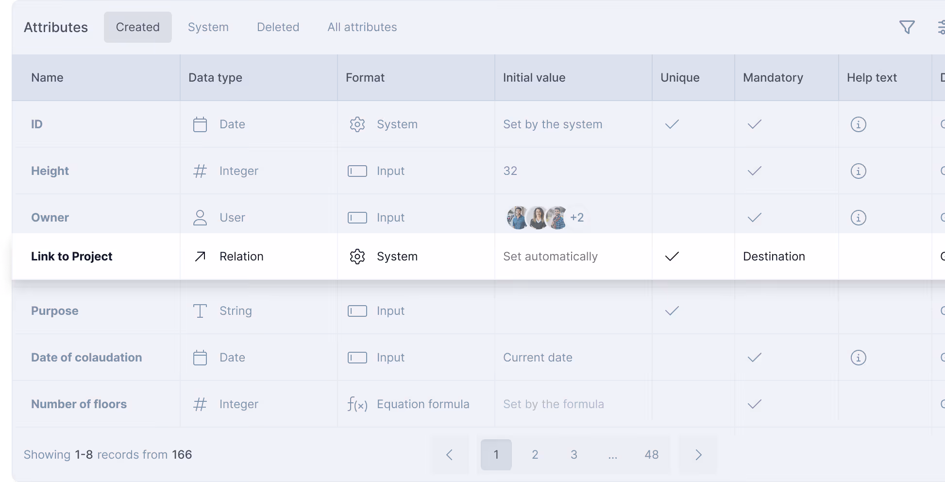Viewport: 945px width, 482px height.
Task: Click the calendar icon in ID row
Action: pos(200,124)
